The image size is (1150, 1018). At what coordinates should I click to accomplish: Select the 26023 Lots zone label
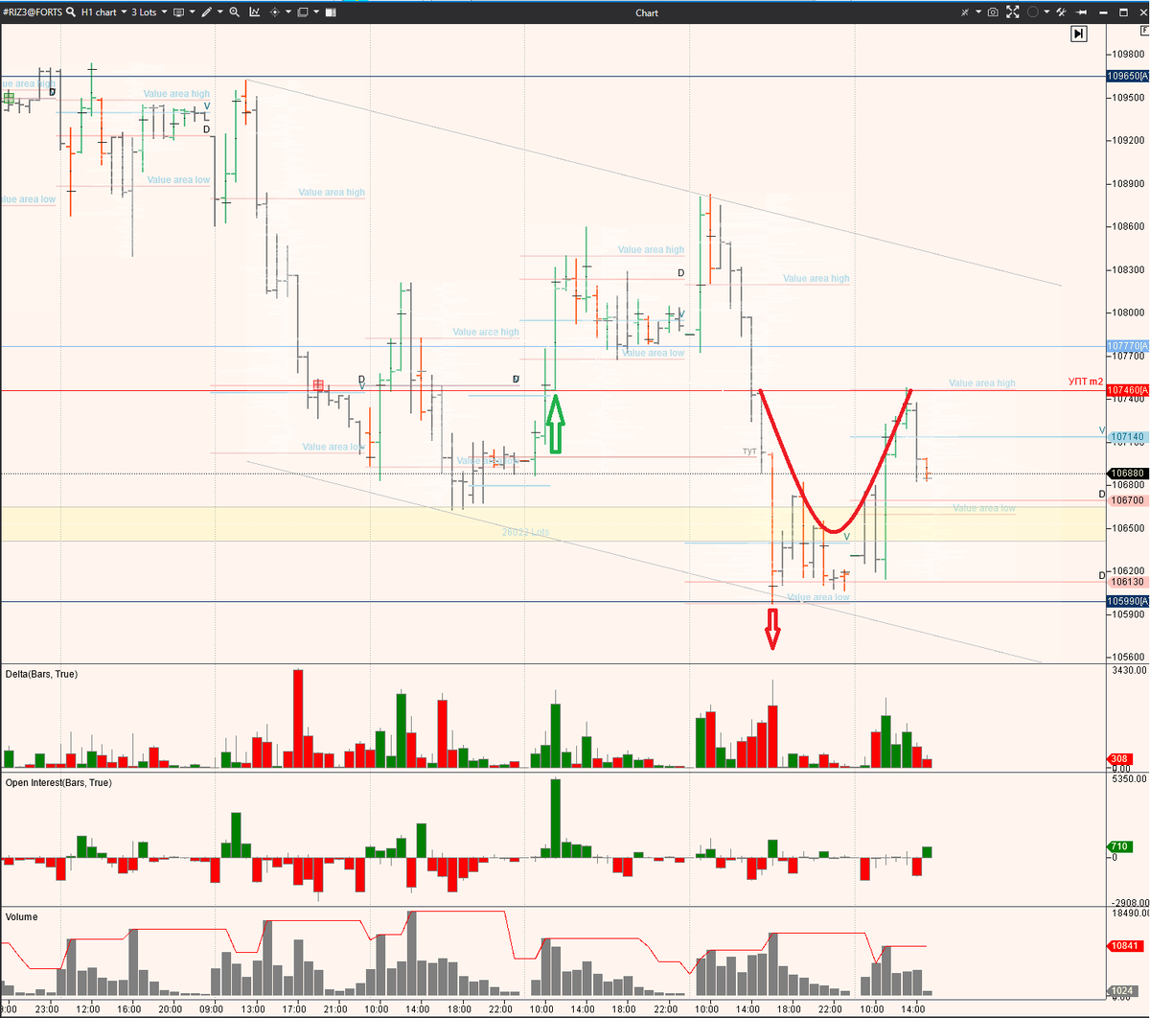526,532
